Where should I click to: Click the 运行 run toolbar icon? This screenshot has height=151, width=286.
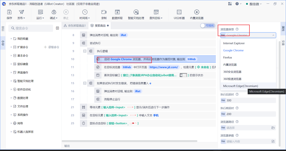[40, 12]
